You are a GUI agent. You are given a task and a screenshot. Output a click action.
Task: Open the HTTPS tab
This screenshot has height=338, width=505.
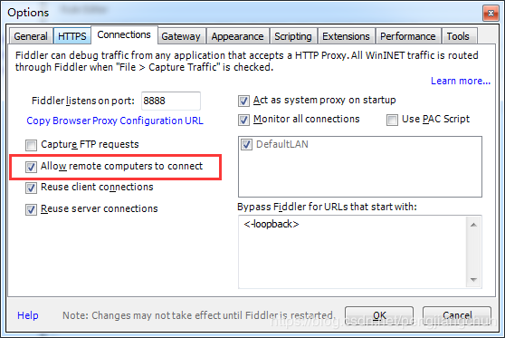pyautogui.click(x=72, y=36)
